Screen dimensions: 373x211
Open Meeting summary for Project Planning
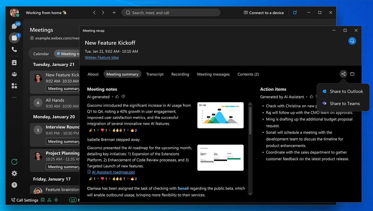click(63, 167)
